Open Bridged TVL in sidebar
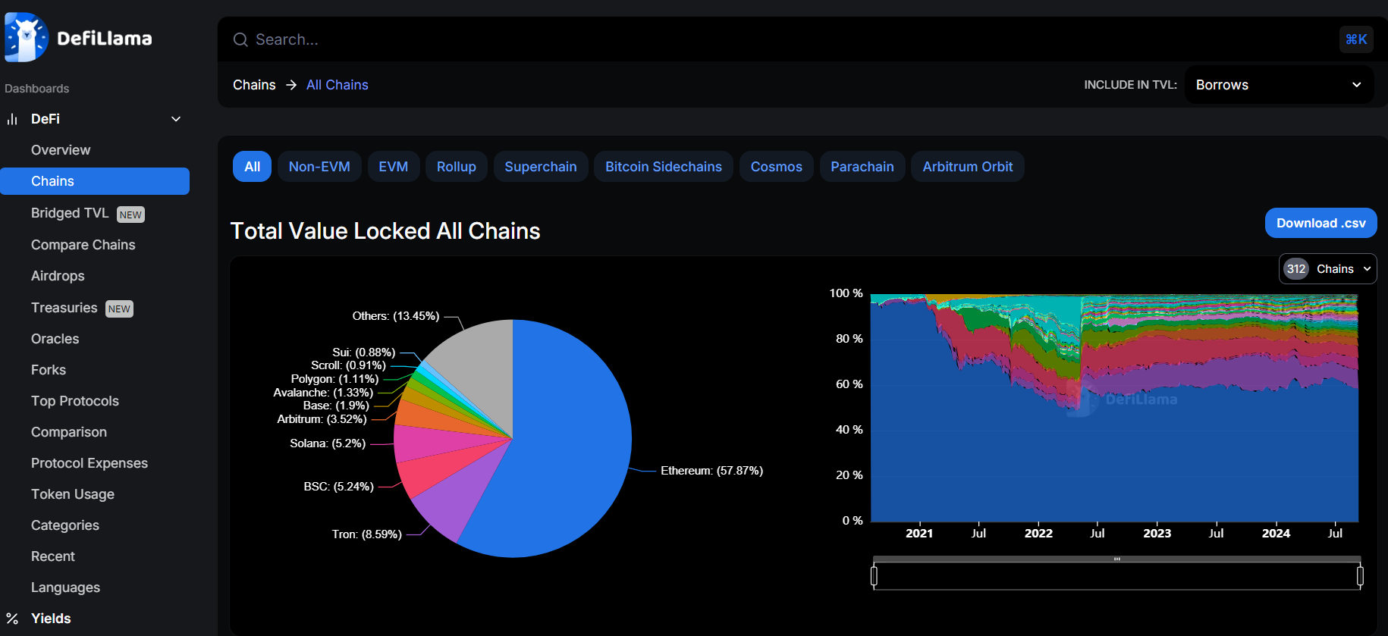This screenshot has height=636, width=1388. click(70, 213)
